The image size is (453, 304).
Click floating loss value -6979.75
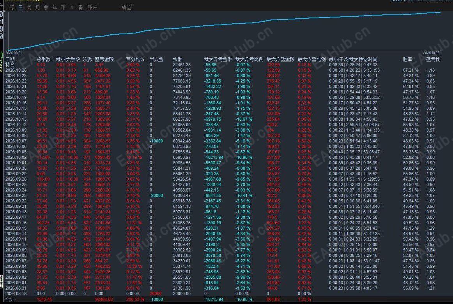pyautogui.click(x=212, y=119)
